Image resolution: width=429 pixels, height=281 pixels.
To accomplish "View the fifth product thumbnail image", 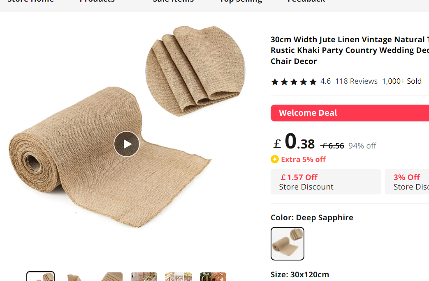I will pos(179,277).
